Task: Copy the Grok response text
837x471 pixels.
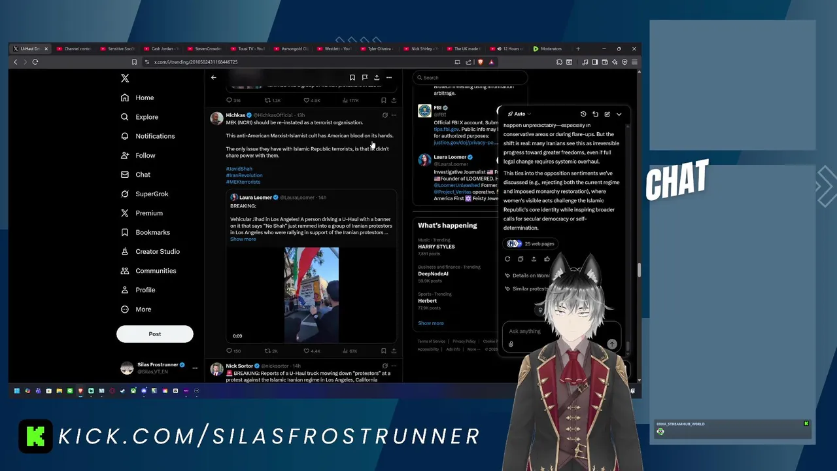Action: pos(521,259)
